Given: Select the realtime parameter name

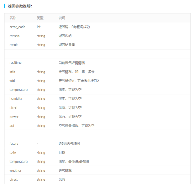Looking at the screenshot, I should pyautogui.click(x=16, y=63).
